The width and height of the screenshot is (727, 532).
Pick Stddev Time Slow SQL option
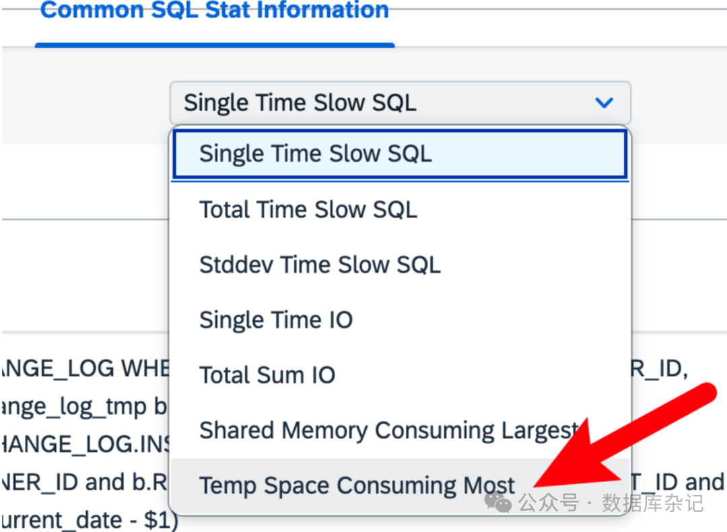320,265
